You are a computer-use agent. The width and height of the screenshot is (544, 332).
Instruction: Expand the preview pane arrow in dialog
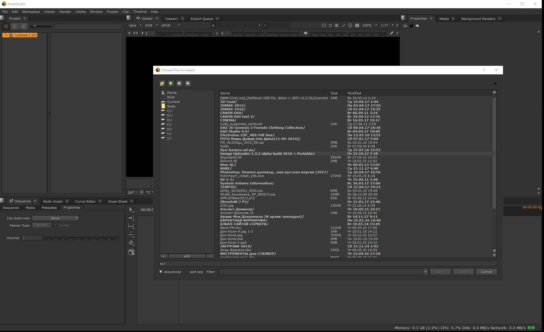tap(496, 83)
